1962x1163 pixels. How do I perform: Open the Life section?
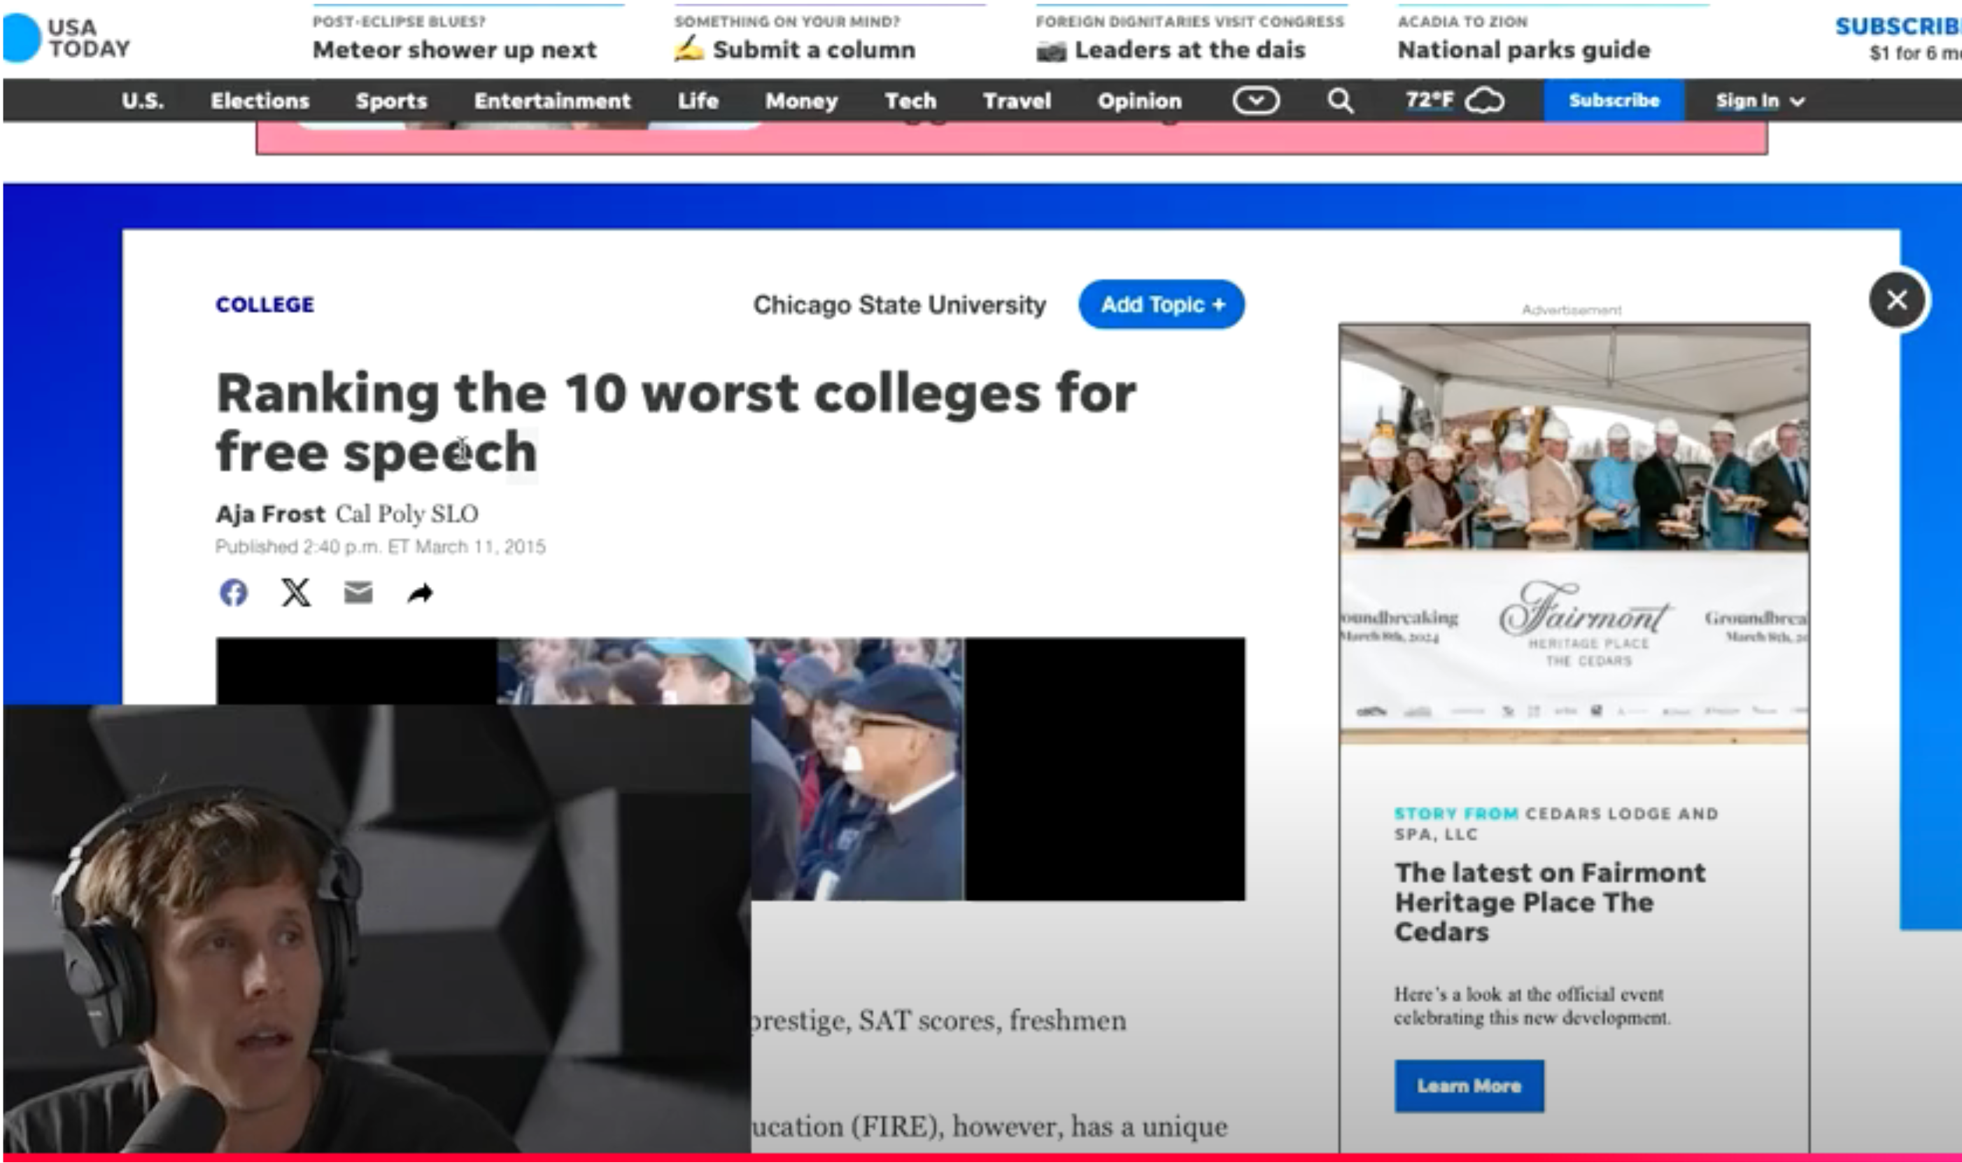(x=698, y=100)
